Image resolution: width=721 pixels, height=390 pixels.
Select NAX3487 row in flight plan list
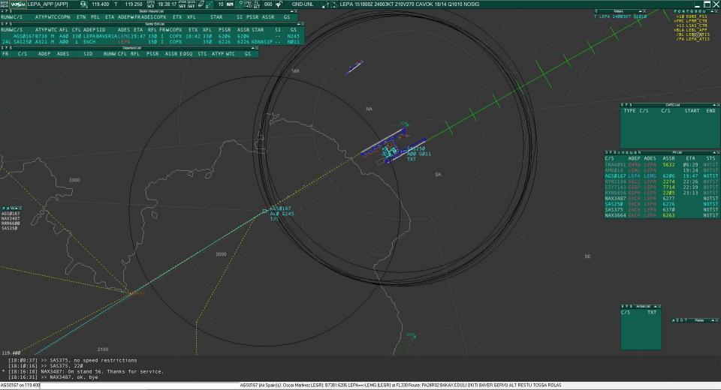point(661,199)
